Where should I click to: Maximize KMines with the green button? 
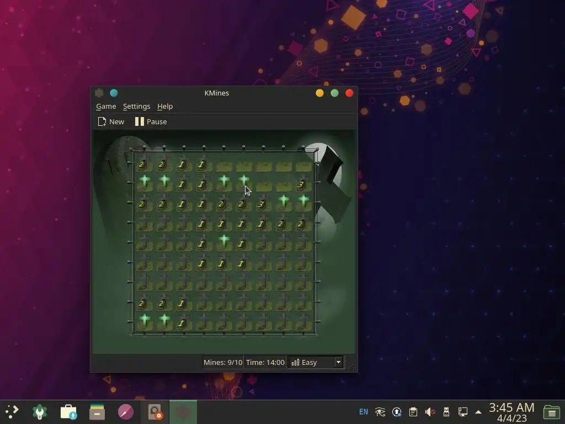tap(334, 93)
